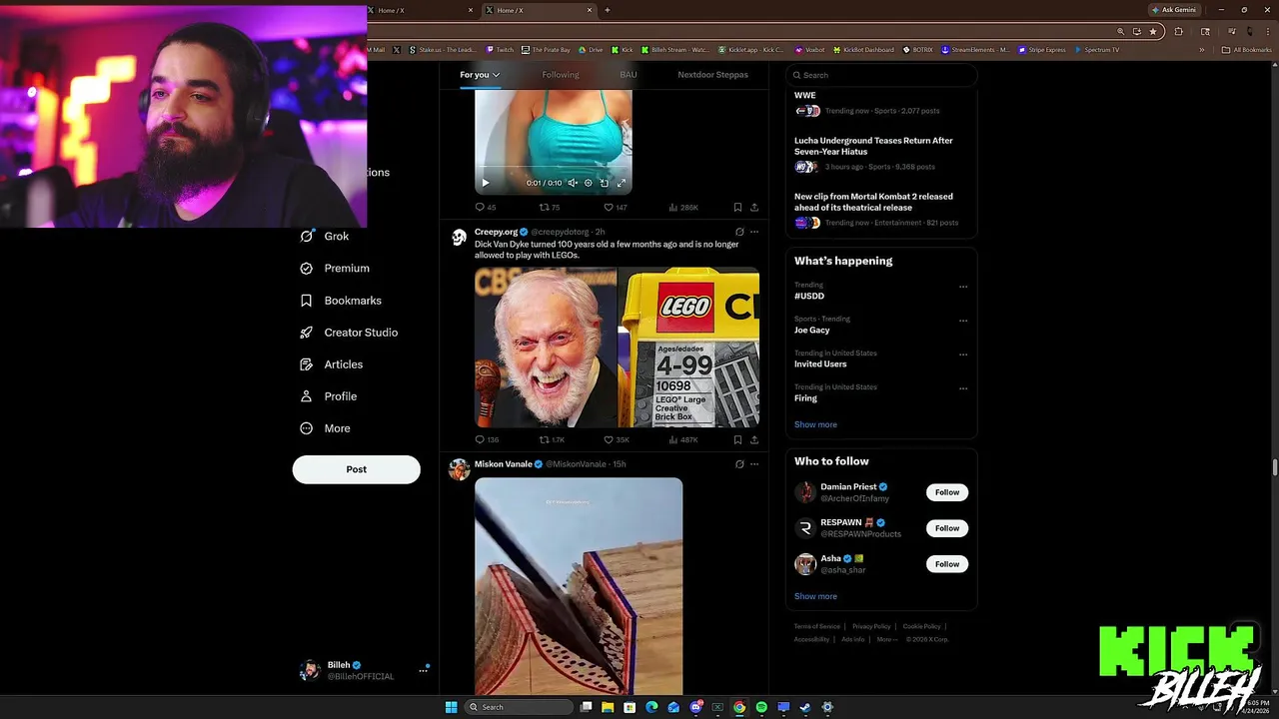
Task: Open Premium in the sidebar
Action: click(x=335, y=269)
